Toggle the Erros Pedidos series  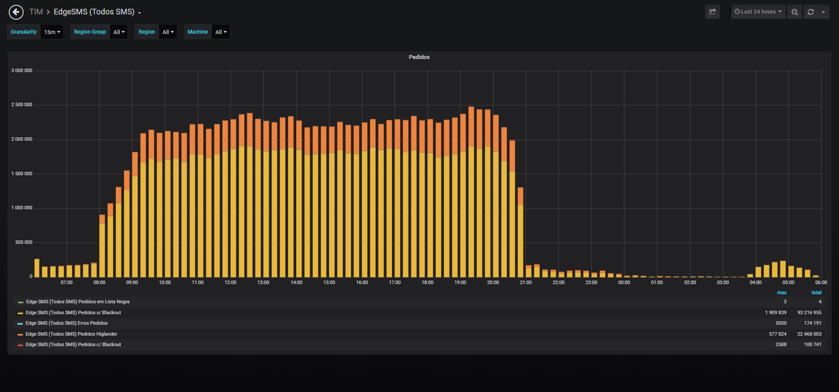point(66,323)
